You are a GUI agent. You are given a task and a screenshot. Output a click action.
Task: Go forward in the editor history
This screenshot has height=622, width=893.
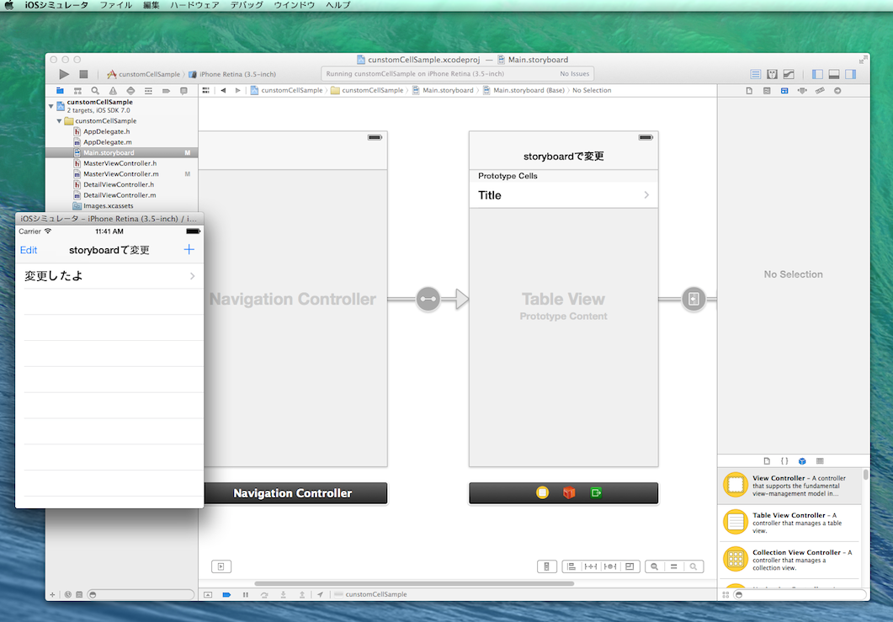click(x=237, y=90)
